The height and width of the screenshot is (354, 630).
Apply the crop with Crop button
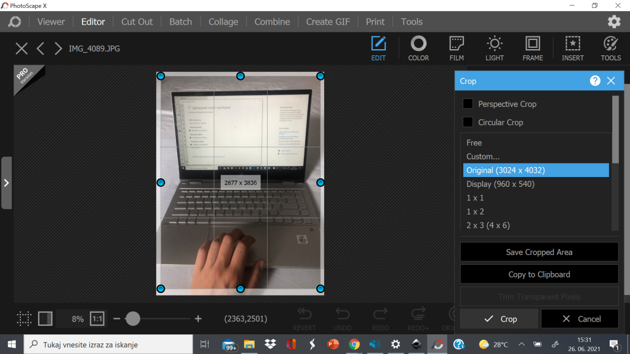click(499, 319)
